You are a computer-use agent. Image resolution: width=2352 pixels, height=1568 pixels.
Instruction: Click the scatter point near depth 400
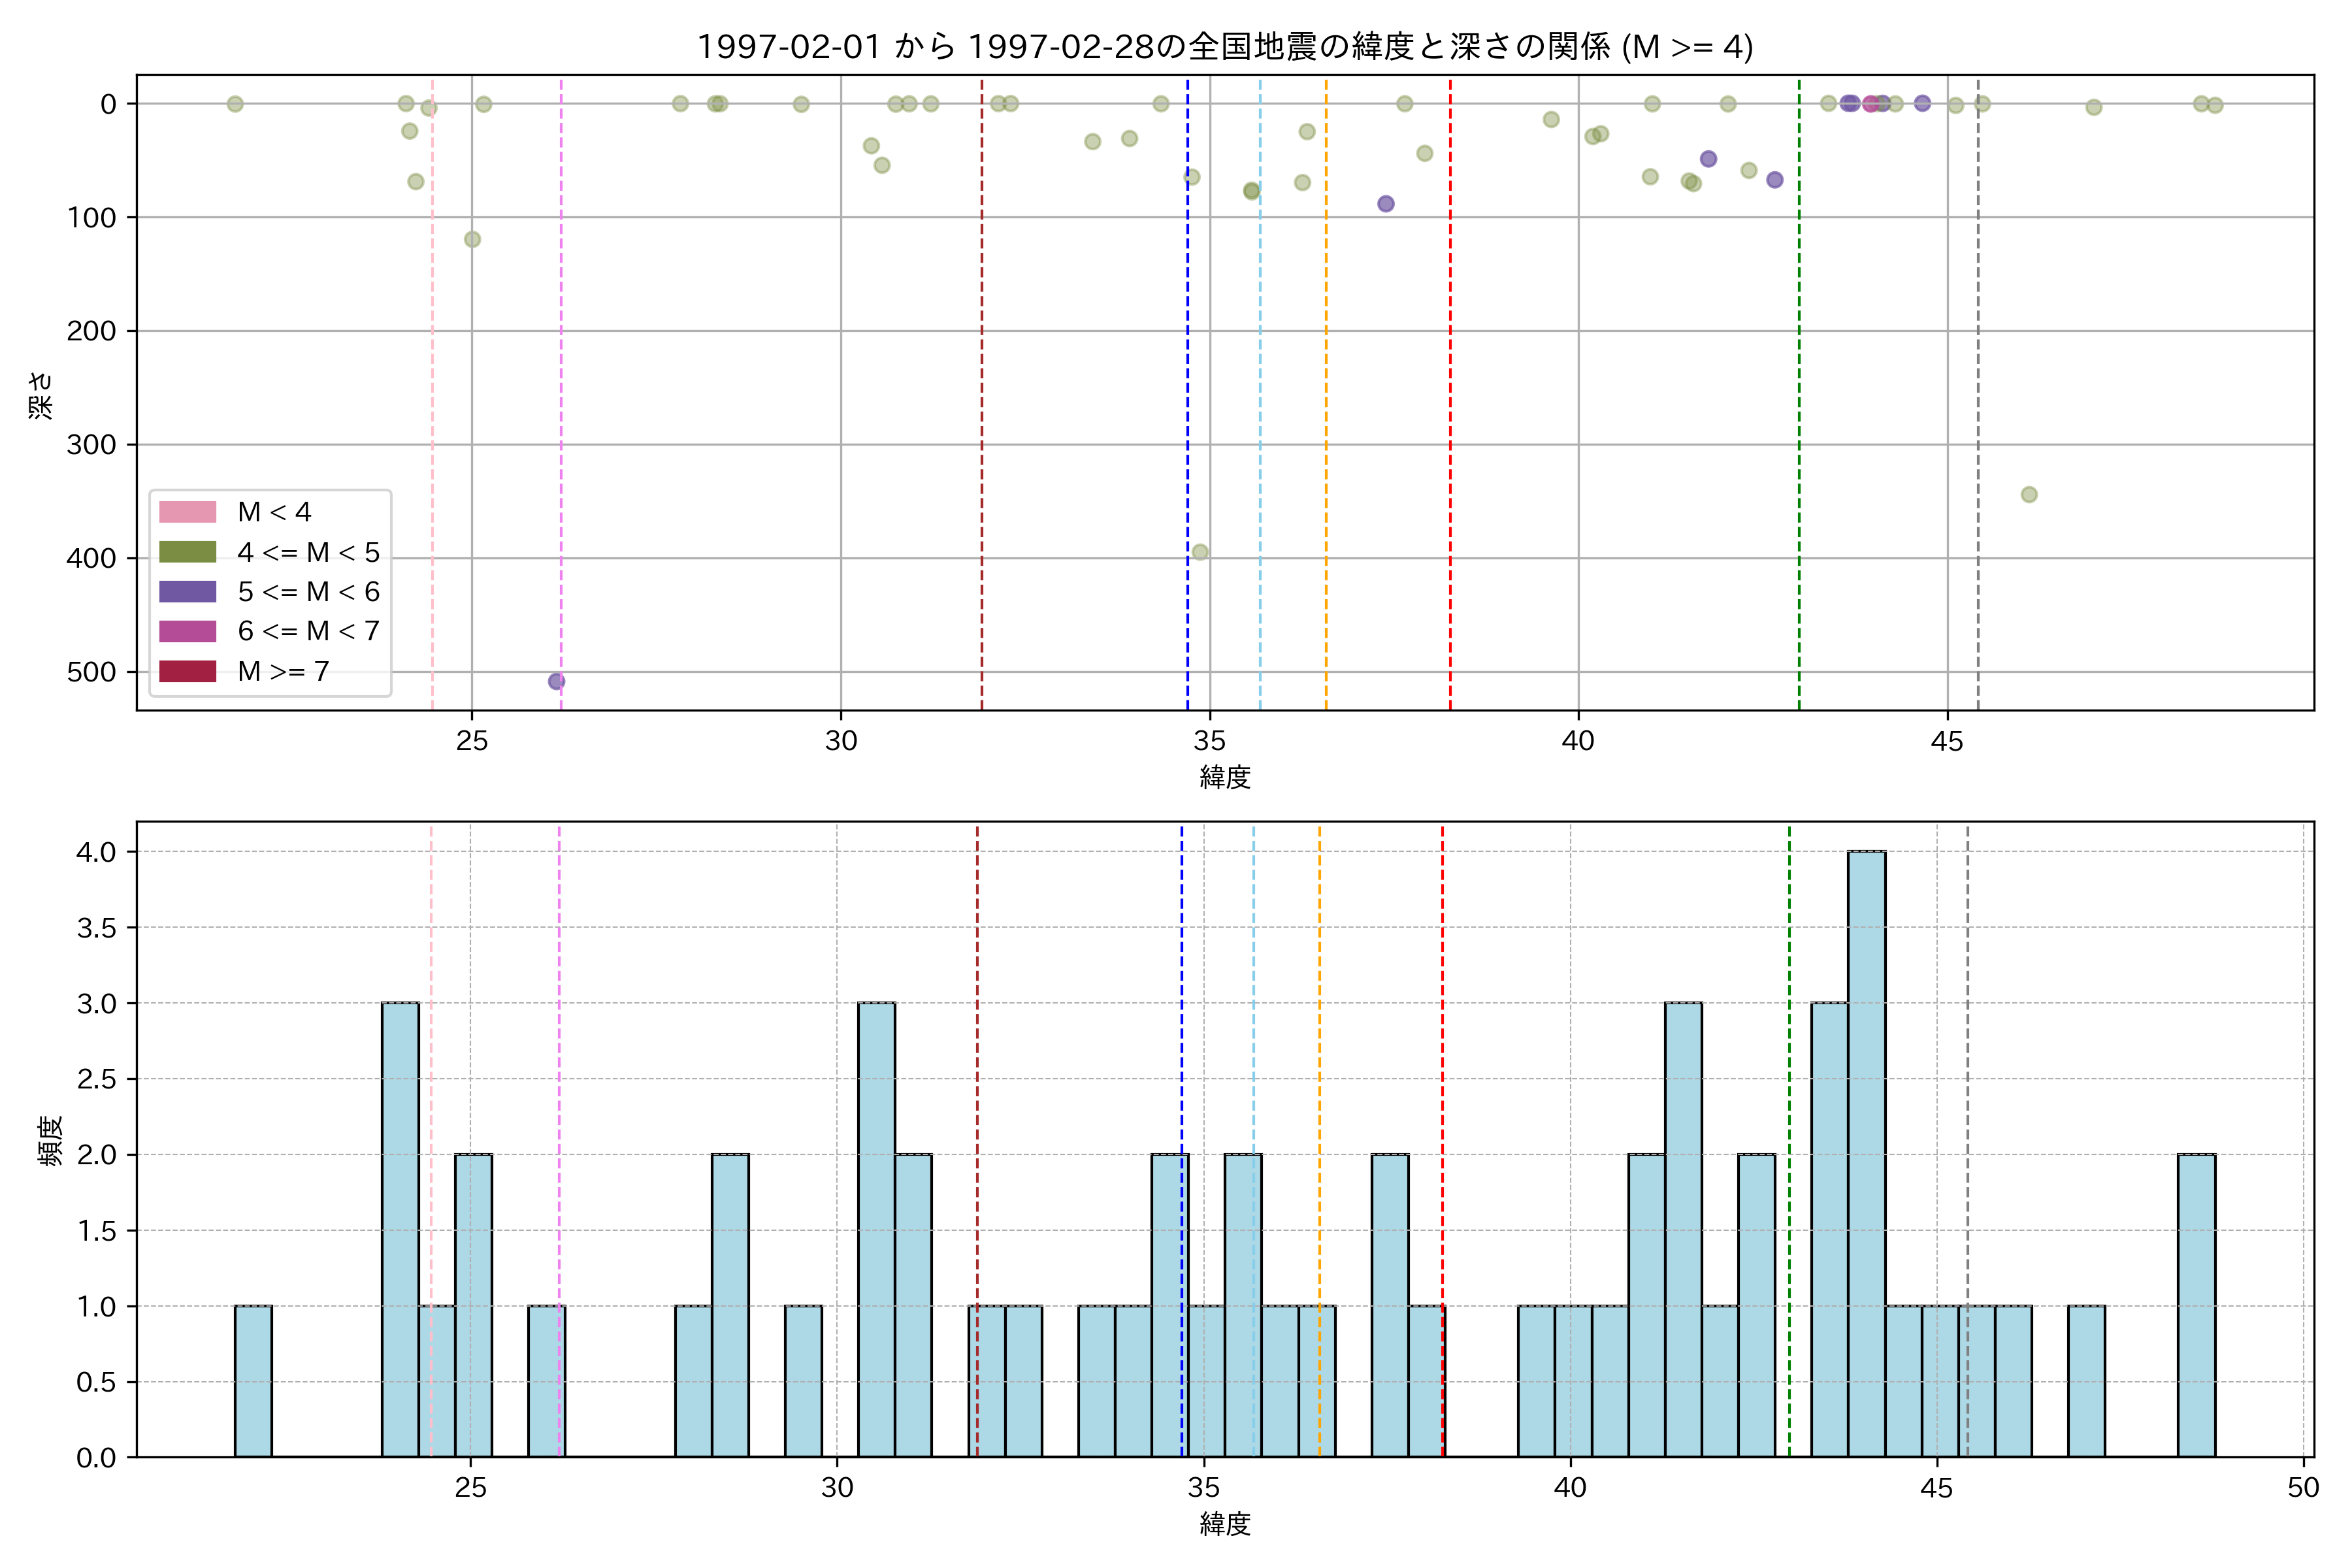tap(1200, 552)
